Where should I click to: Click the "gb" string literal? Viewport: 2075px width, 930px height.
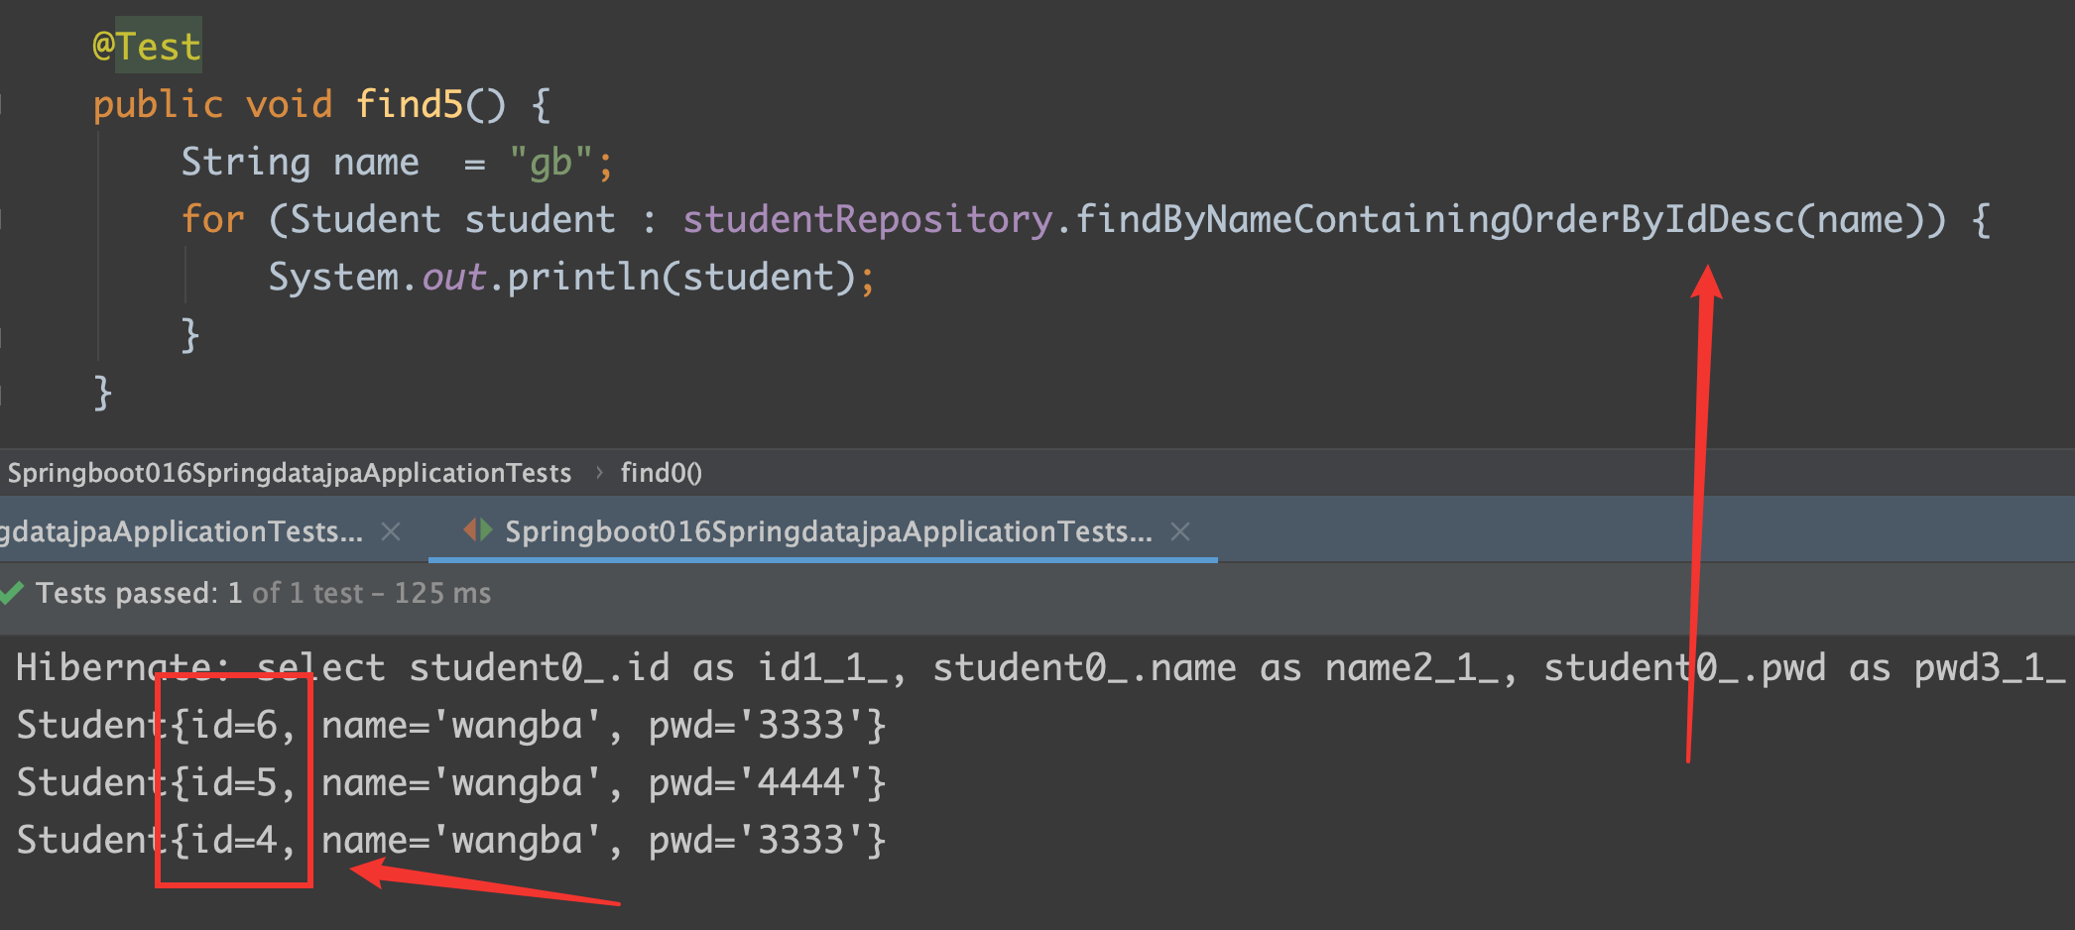[550, 162]
